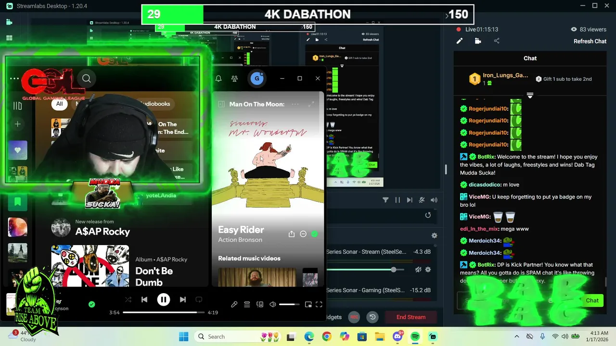Play the Action Bronson related music video
This screenshot has width=616, height=346.
point(257,277)
